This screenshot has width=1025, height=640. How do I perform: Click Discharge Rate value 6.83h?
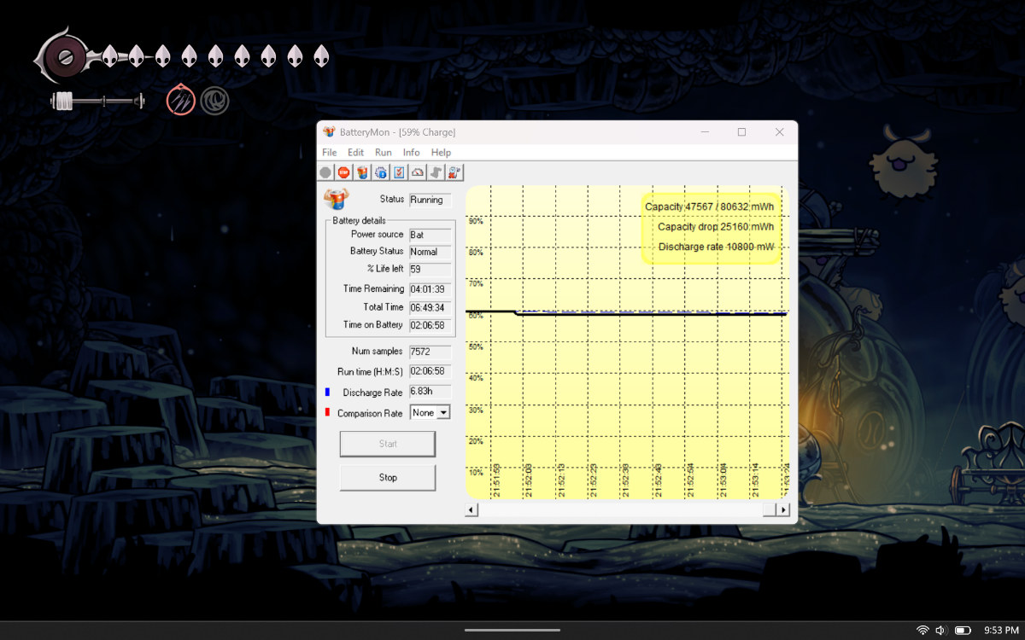pyautogui.click(x=430, y=392)
